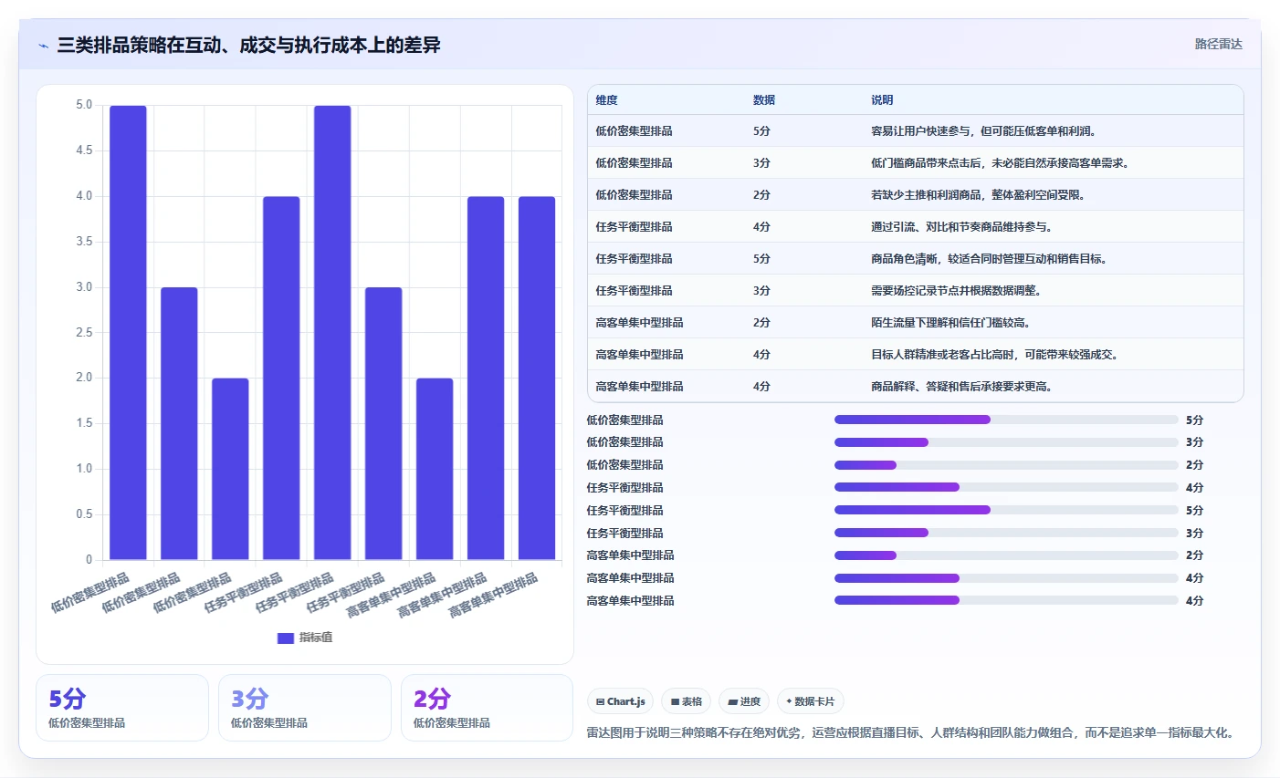Click the text 商品解释、答疑和售后承接要求更高
The height and width of the screenshot is (778, 1280).
961,387
